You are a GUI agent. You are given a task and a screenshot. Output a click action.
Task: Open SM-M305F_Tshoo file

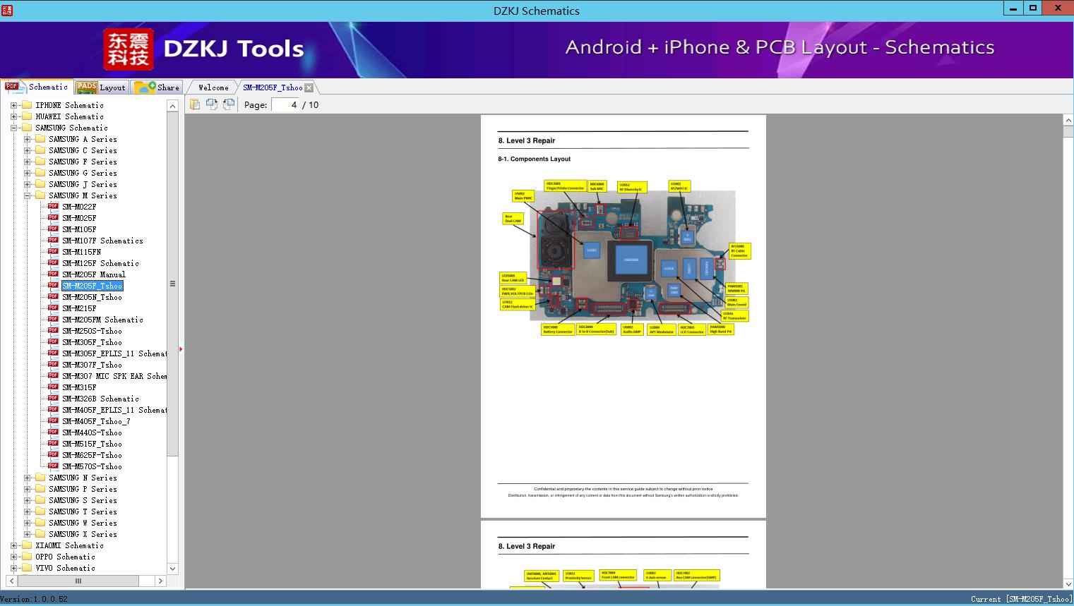(92, 342)
